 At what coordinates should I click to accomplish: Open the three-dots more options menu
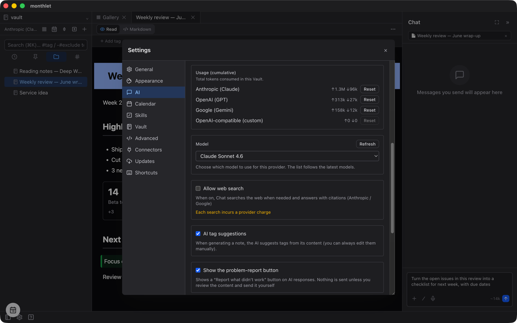coord(393,29)
